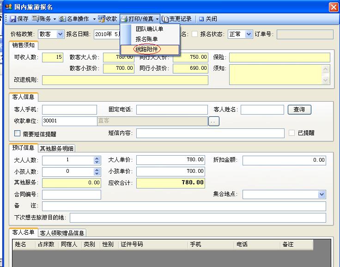Click the 客人姓名 input field
Screen dimensions: 340x267
tap(262, 109)
